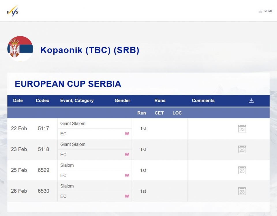277x216 pixels.
Task: Open the hamburger MENU
Action: point(265,11)
